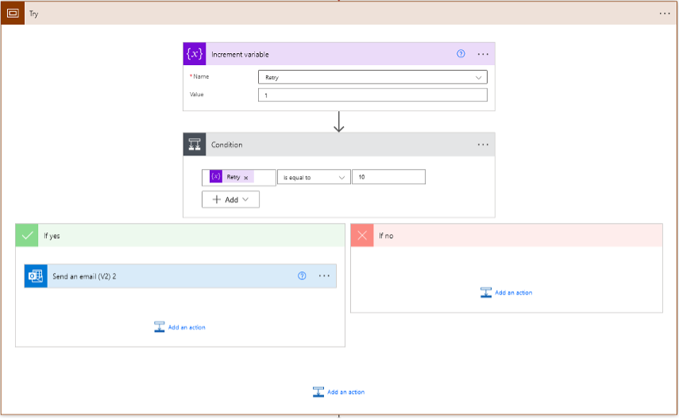Click the Increment variable curly-brace icon

(x=195, y=54)
